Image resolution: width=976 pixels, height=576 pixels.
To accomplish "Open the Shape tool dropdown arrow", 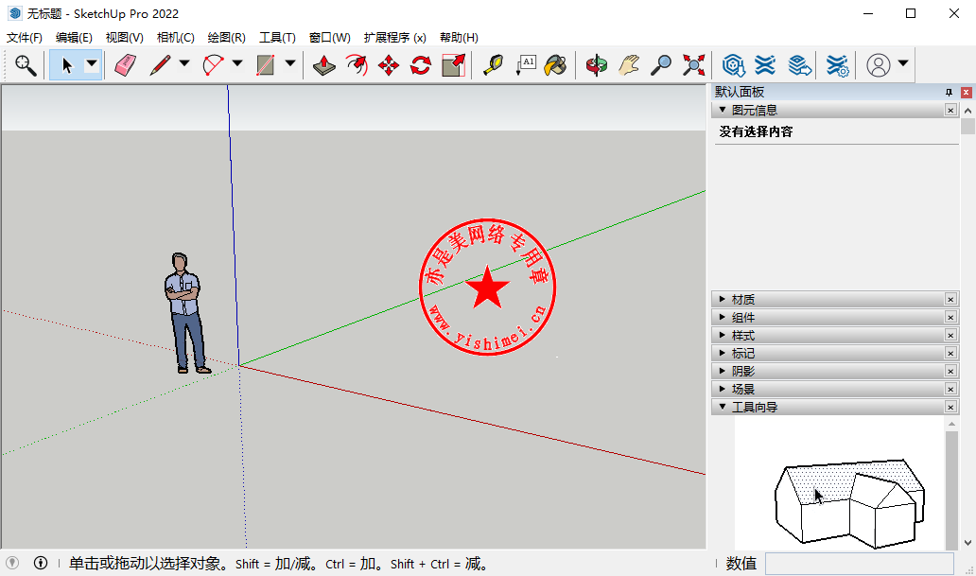I will pyautogui.click(x=290, y=63).
